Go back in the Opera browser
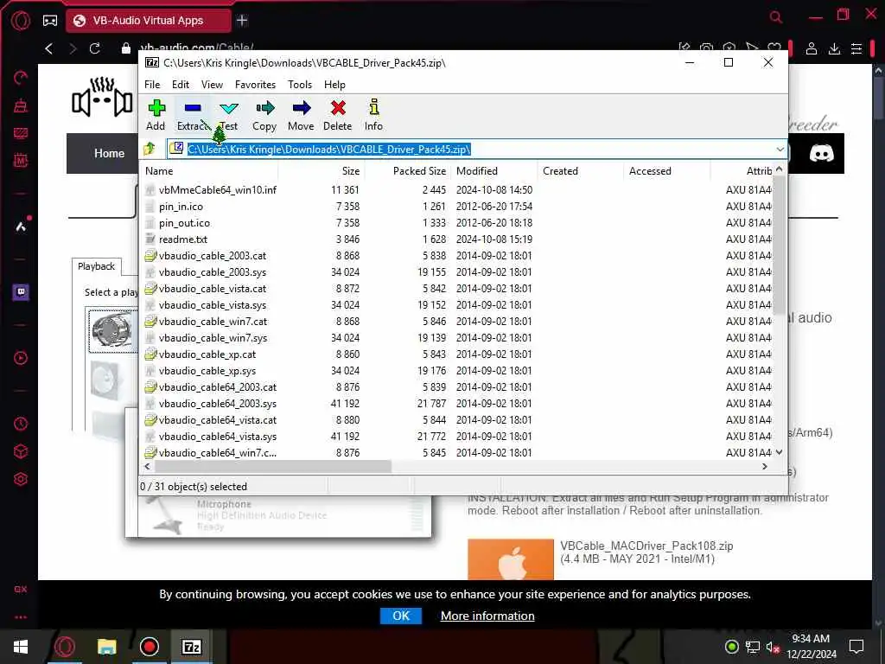This screenshot has width=885, height=664. coord(49,48)
